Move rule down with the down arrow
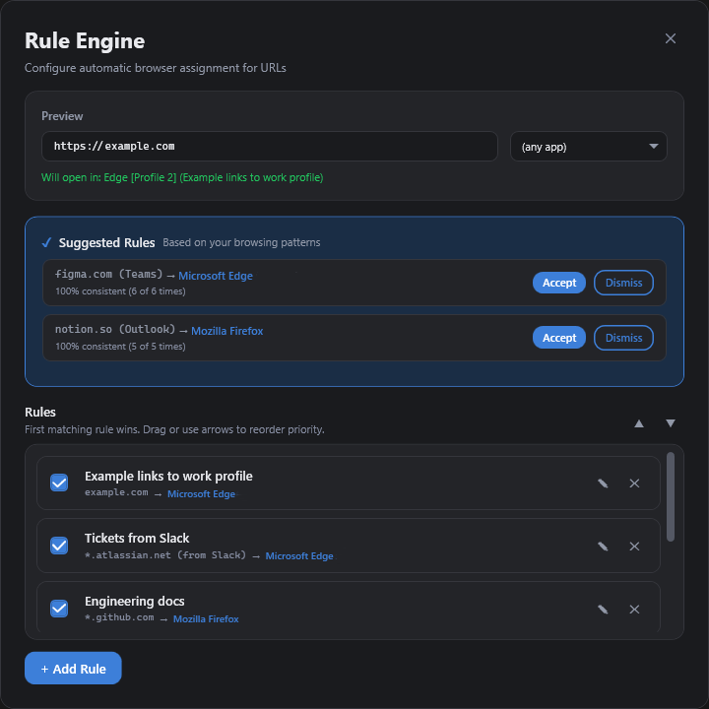Image resolution: width=709 pixels, height=709 pixels. (x=671, y=423)
